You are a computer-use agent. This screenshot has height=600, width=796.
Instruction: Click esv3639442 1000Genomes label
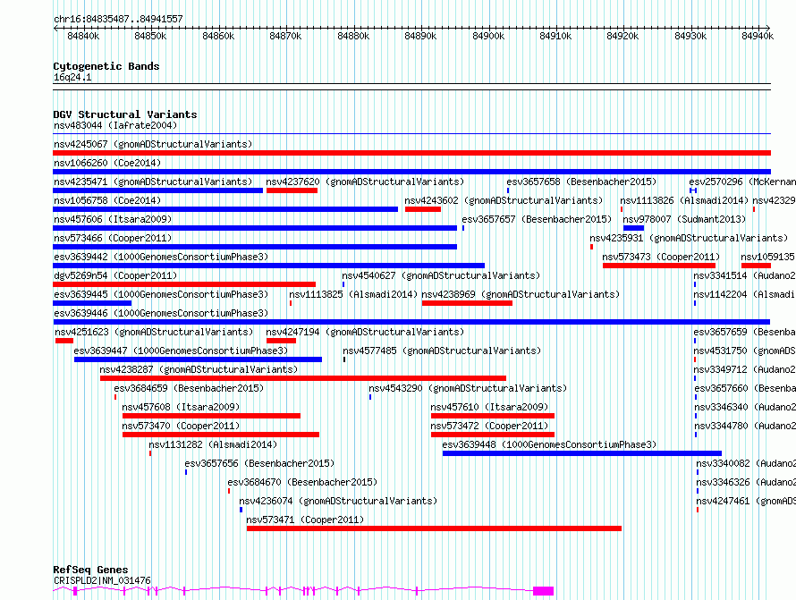click(x=161, y=257)
